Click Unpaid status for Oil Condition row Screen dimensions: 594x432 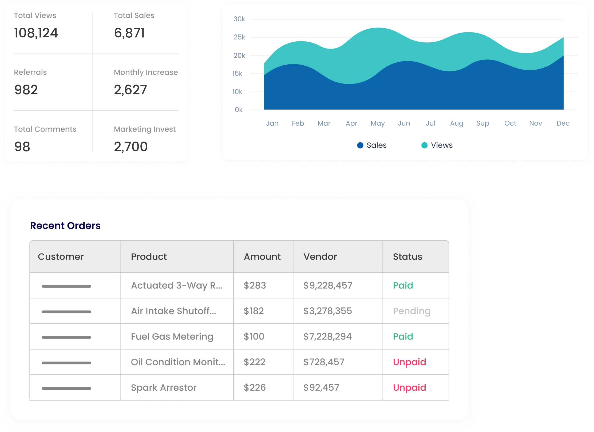[x=410, y=362]
